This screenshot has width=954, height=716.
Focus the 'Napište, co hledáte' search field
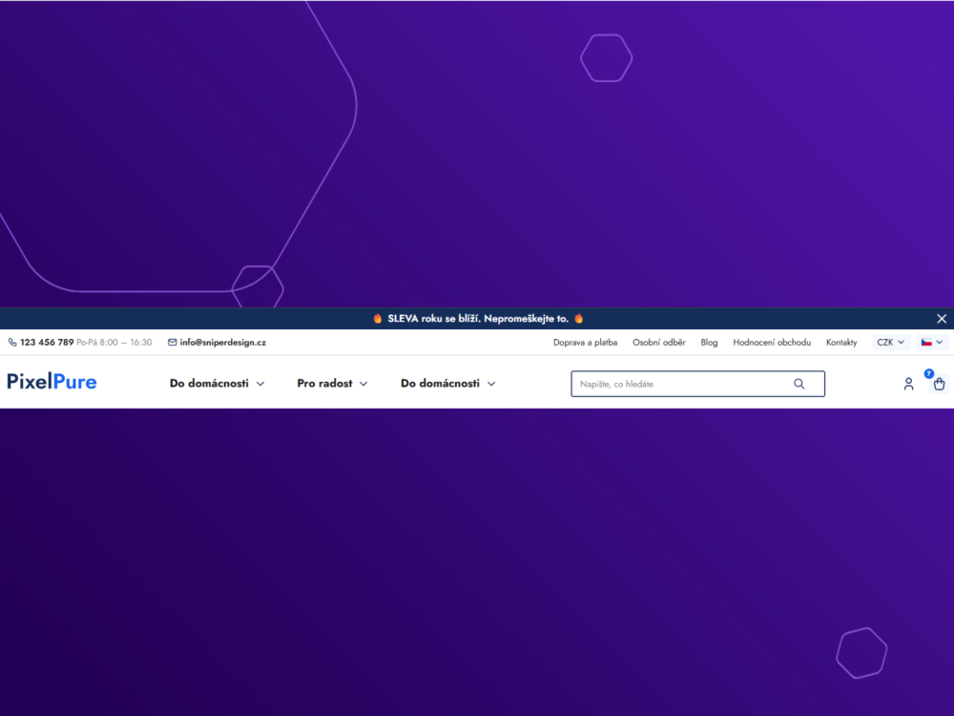[x=698, y=384]
